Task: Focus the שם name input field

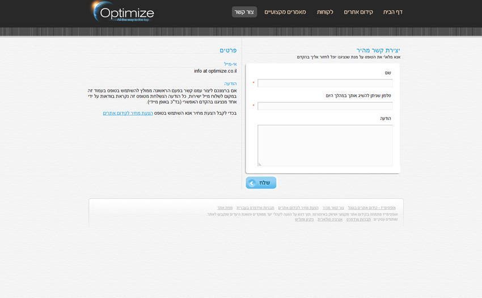Action: click(x=324, y=83)
